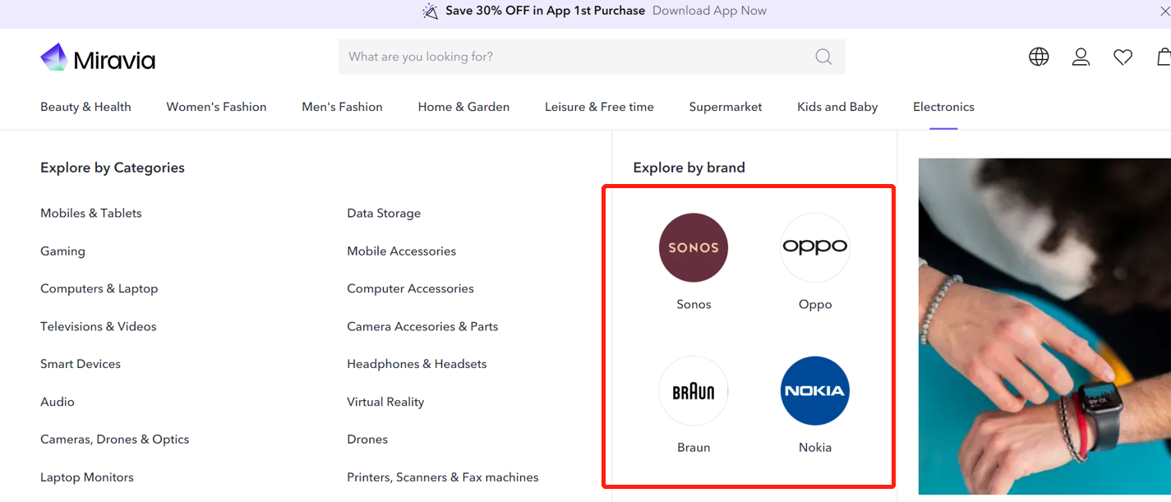Open the Women's Fashion menu
1171x502 pixels.
click(216, 107)
